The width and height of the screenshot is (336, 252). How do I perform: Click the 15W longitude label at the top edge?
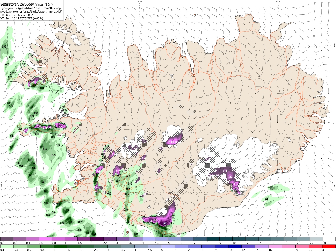(x=278, y=1)
